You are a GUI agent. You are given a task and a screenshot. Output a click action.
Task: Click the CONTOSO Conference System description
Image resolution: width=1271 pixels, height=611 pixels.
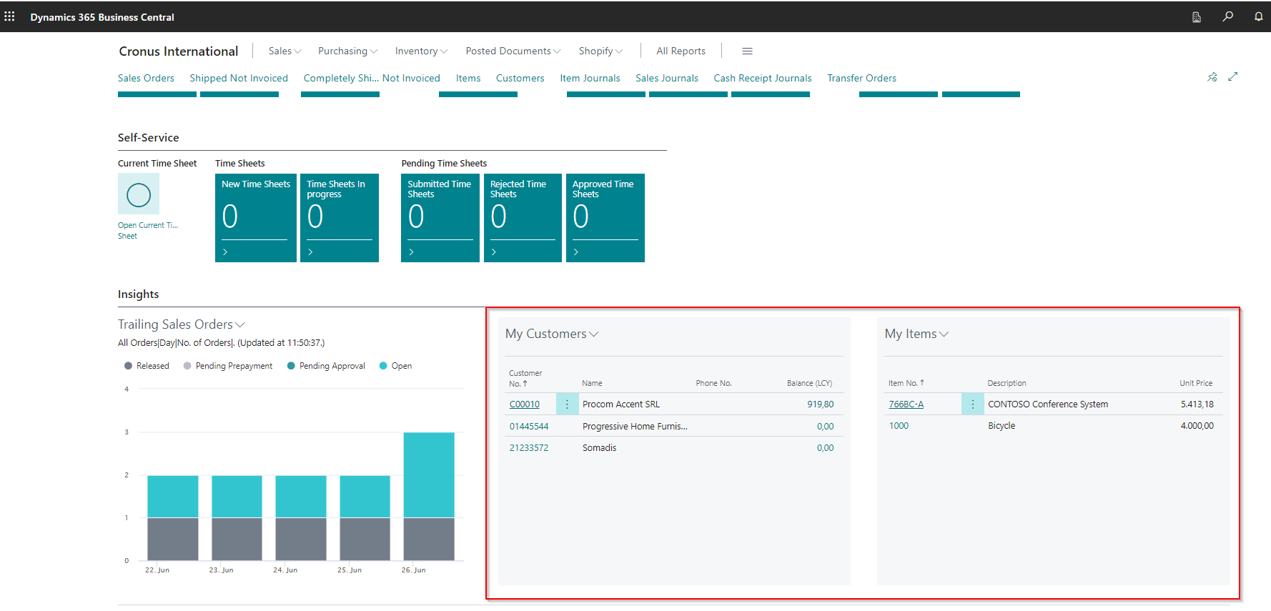(x=1048, y=404)
